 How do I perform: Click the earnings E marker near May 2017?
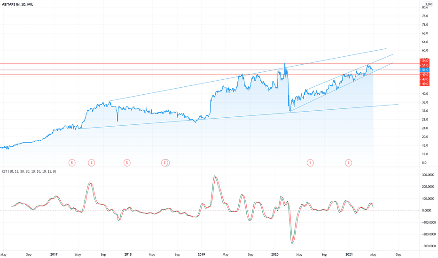tap(72, 163)
